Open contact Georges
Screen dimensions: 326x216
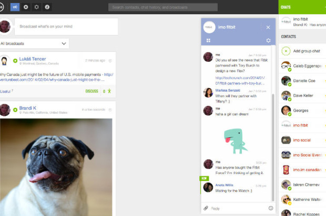tap(302, 111)
